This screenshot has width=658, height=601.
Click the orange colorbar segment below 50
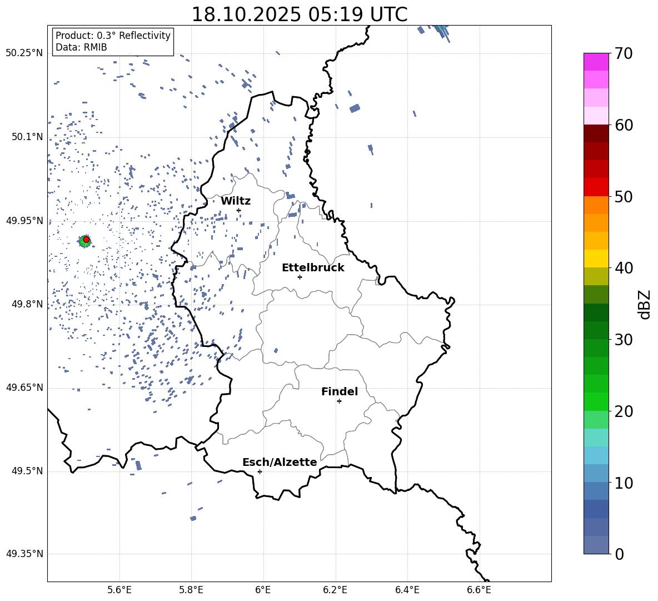click(596, 205)
